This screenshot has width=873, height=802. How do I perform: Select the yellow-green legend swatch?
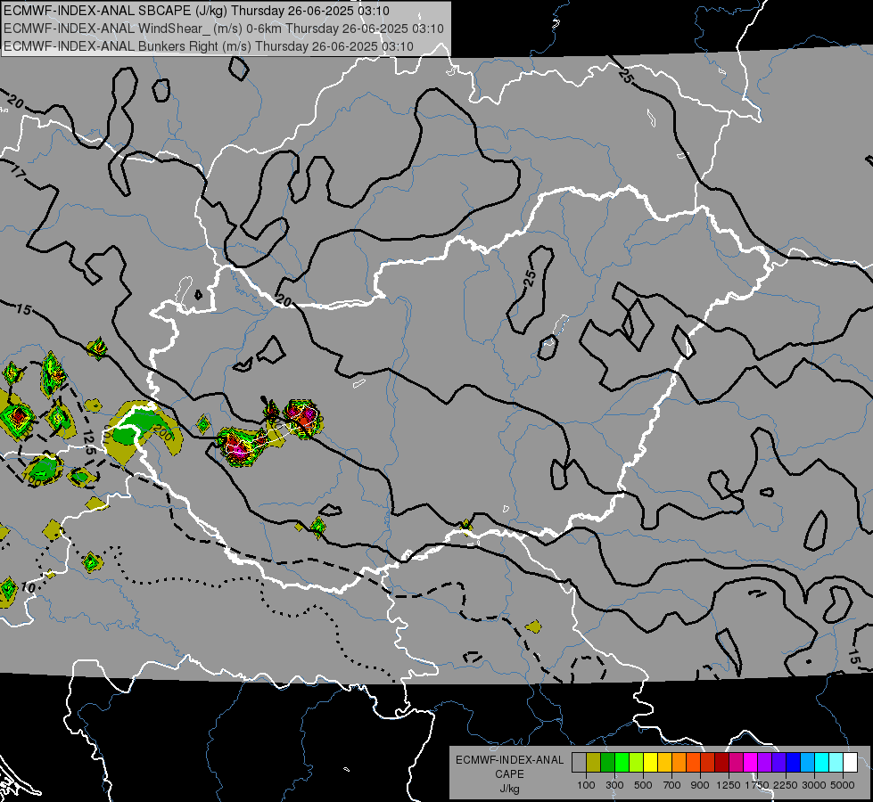(636, 763)
